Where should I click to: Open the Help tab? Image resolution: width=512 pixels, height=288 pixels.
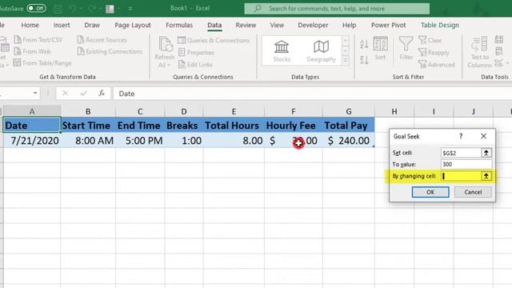point(349,25)
